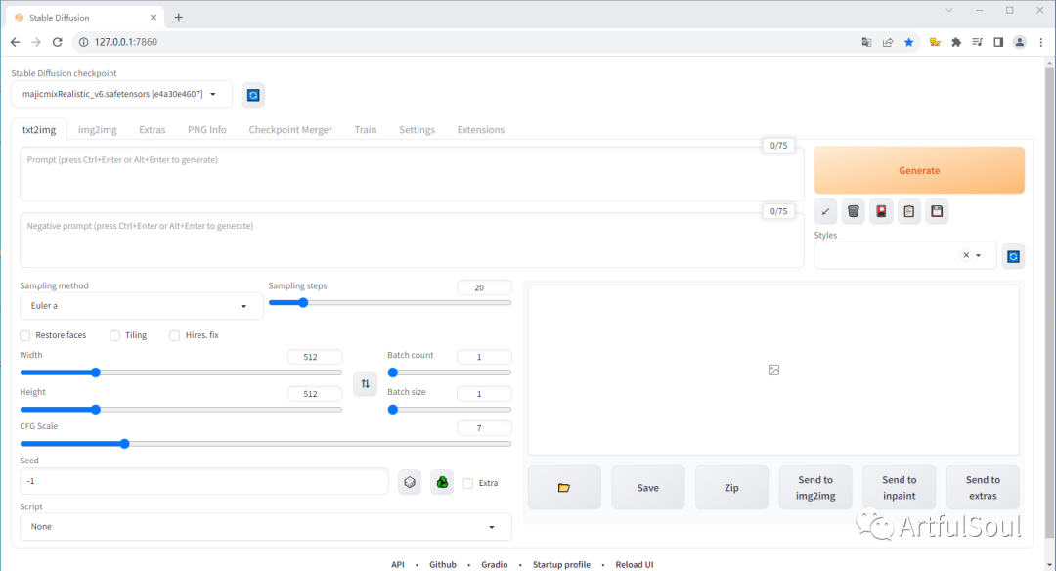The width and height of the screenshot is (1056, 571).
Task: Click the Save button
Action: pyautogui.click(x=648, y=488)
